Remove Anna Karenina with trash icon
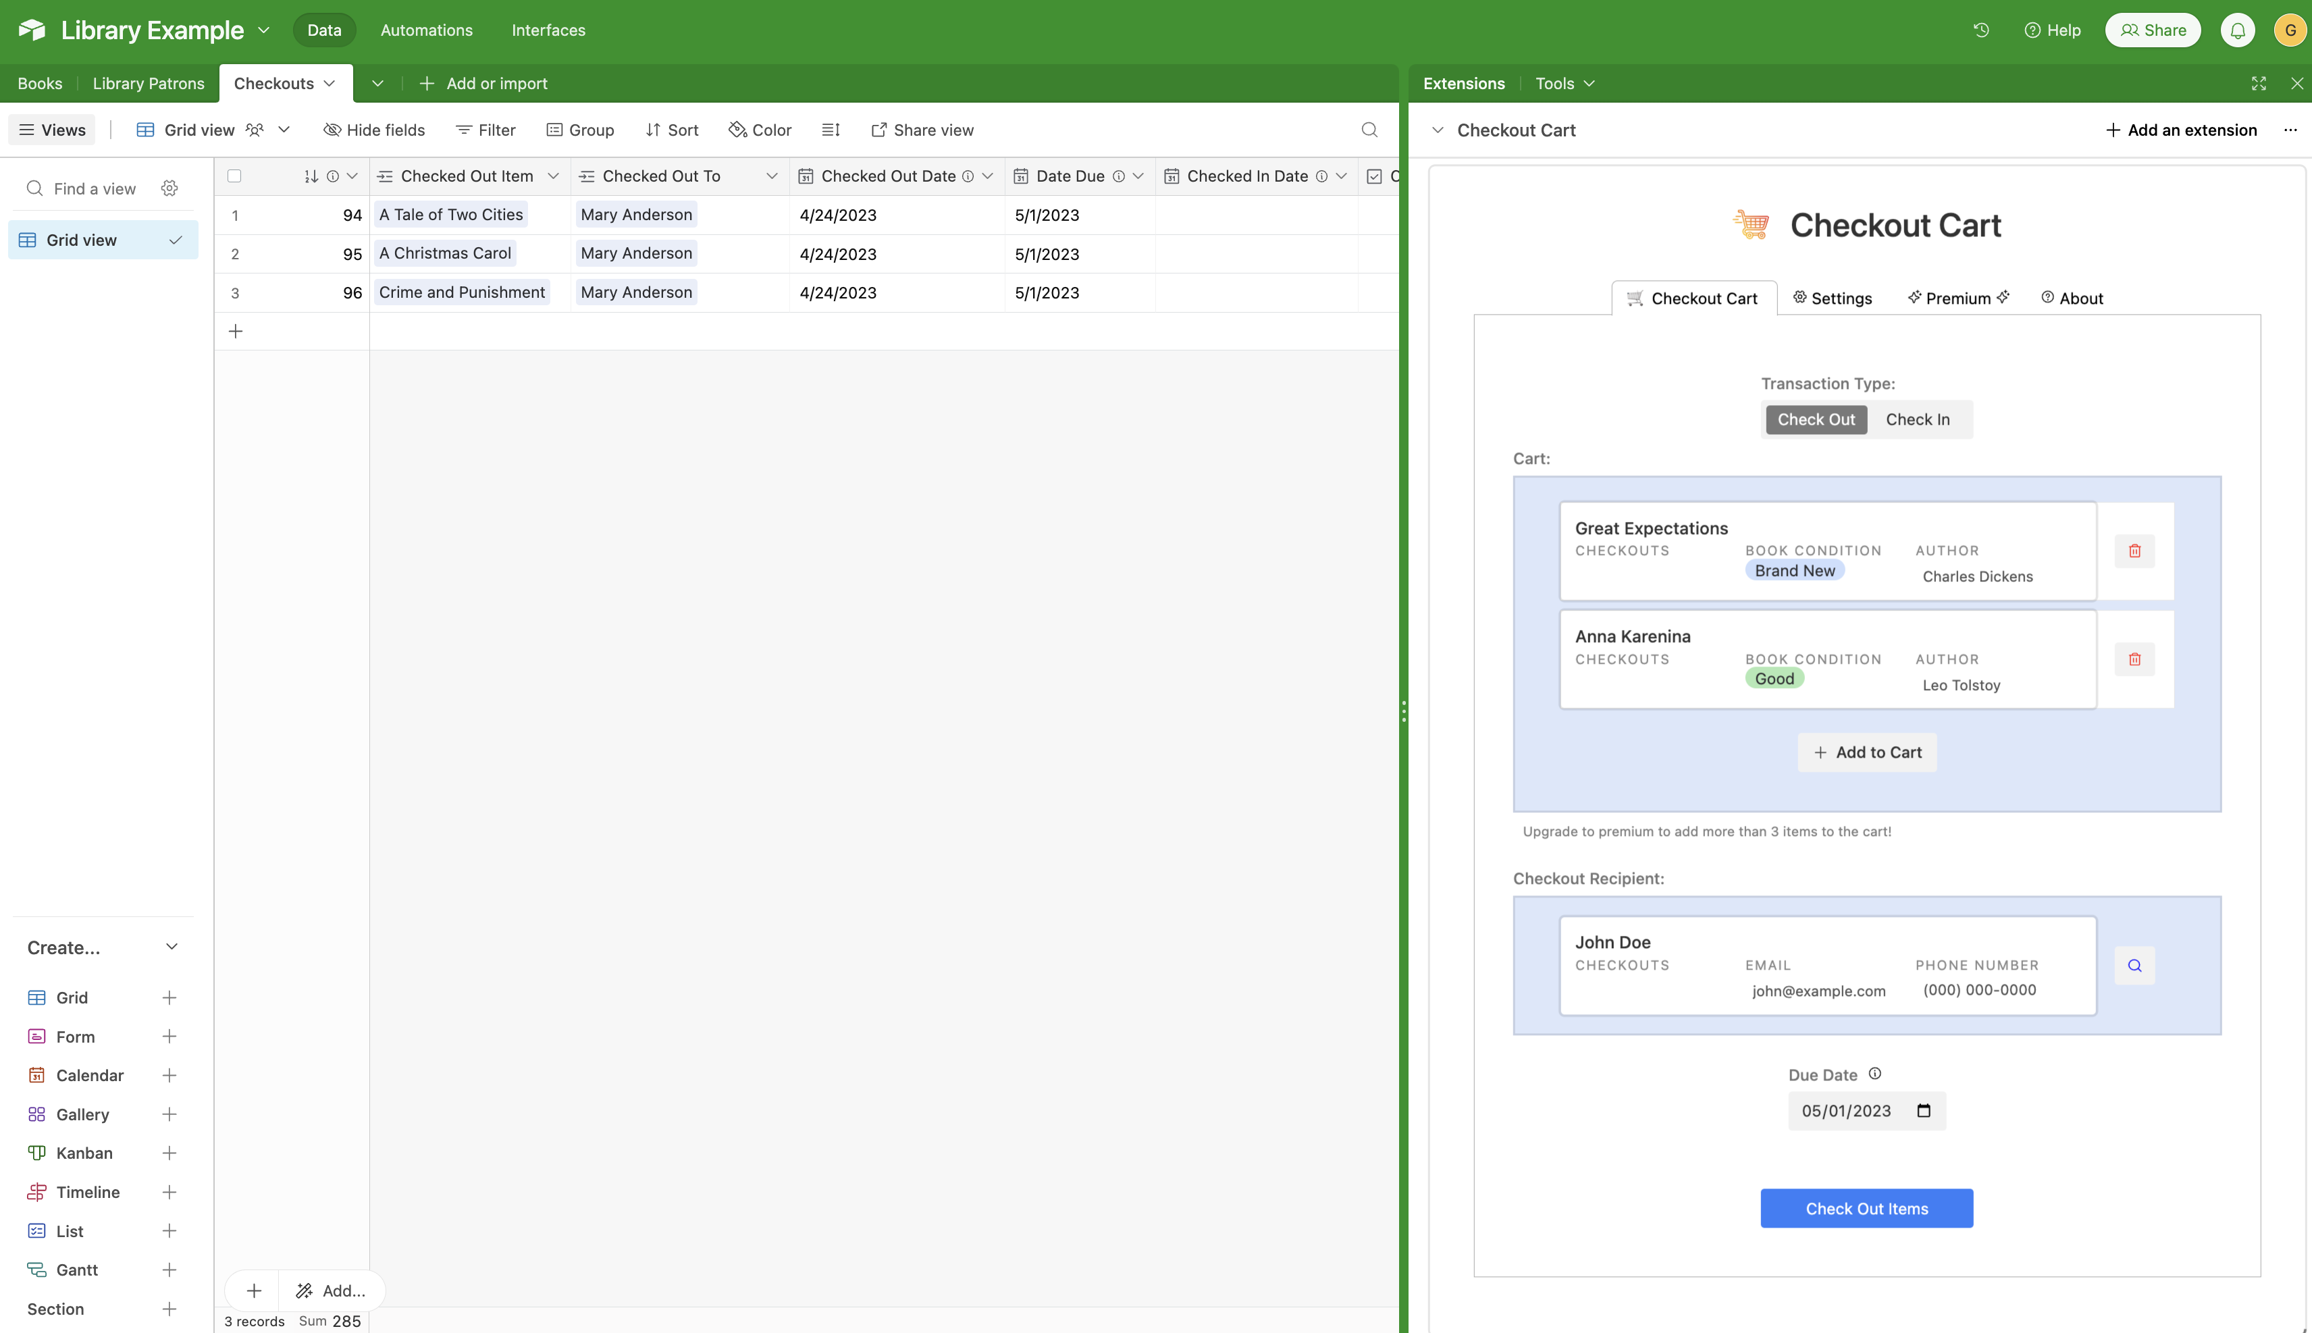The image size is (2312, 1333). pos(2134,659)
